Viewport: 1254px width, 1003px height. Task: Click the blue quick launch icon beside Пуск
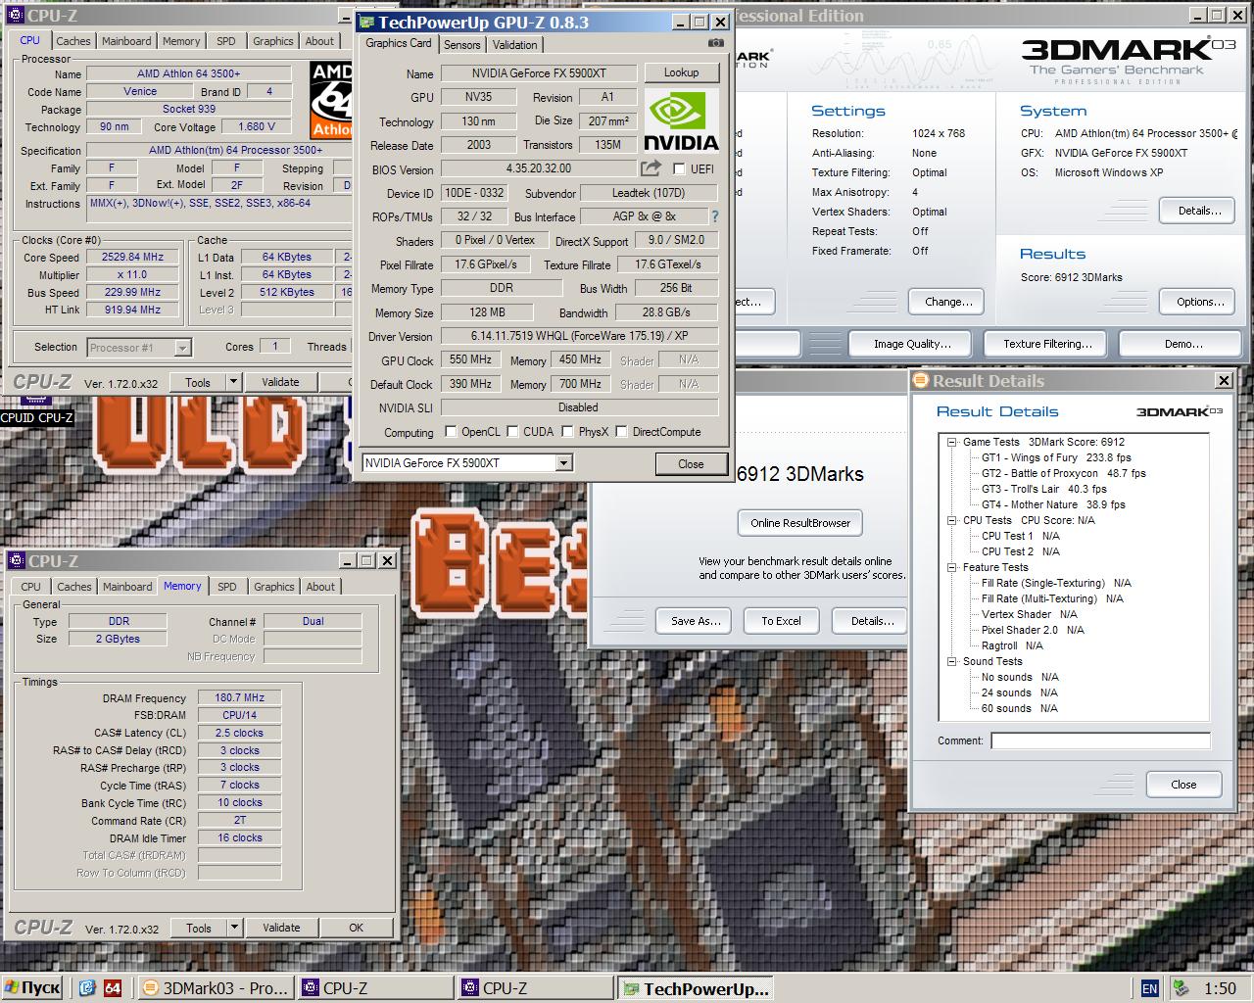click(86, 987)
